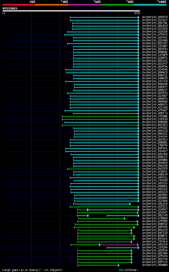
Task: Open hit label UniRef100_A7QHY1
Action: [x=155, y=172]
